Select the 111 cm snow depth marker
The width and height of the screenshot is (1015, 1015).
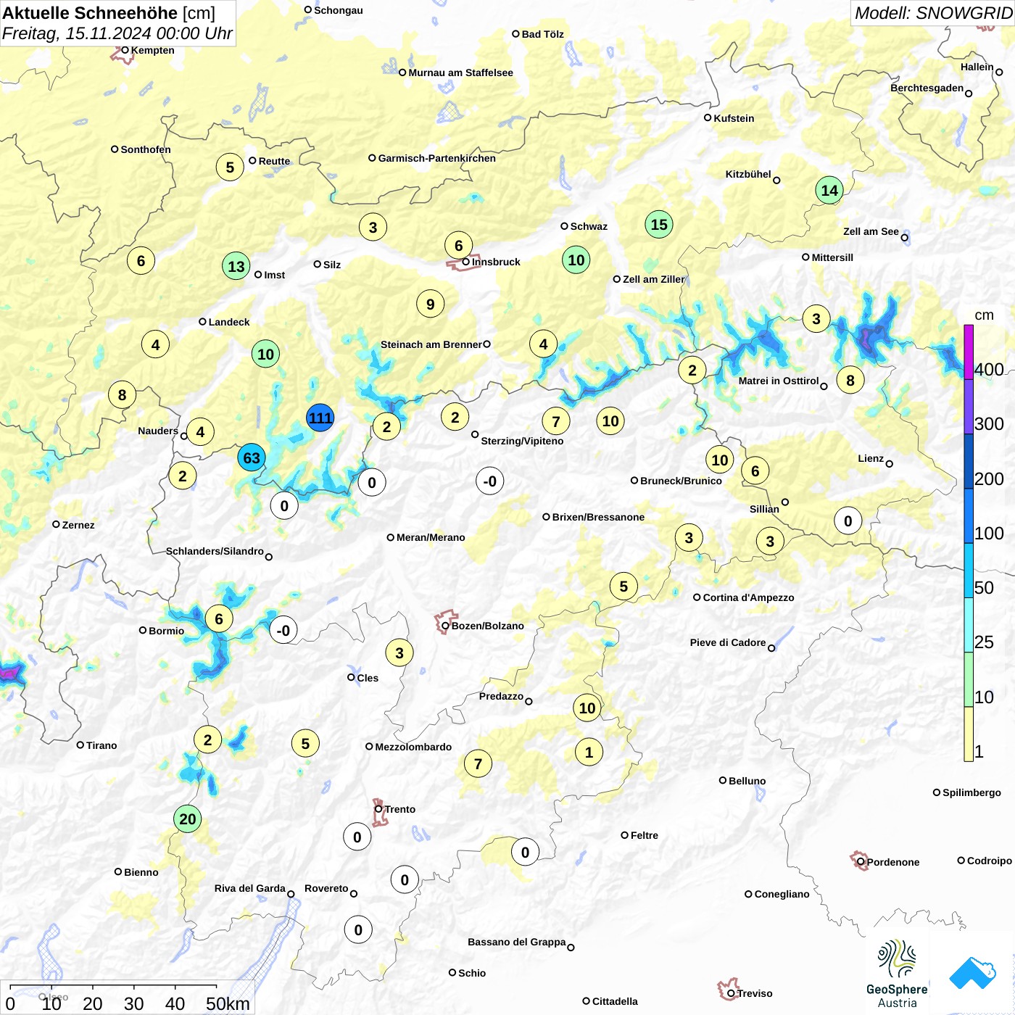320,418
